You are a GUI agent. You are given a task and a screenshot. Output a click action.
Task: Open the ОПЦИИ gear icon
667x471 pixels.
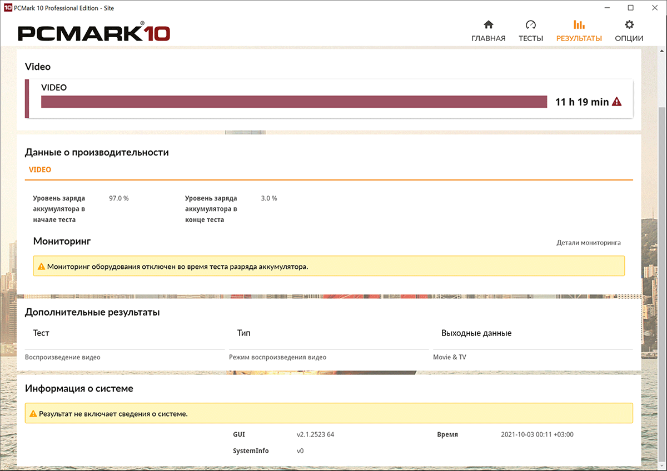tap(629, 25)
